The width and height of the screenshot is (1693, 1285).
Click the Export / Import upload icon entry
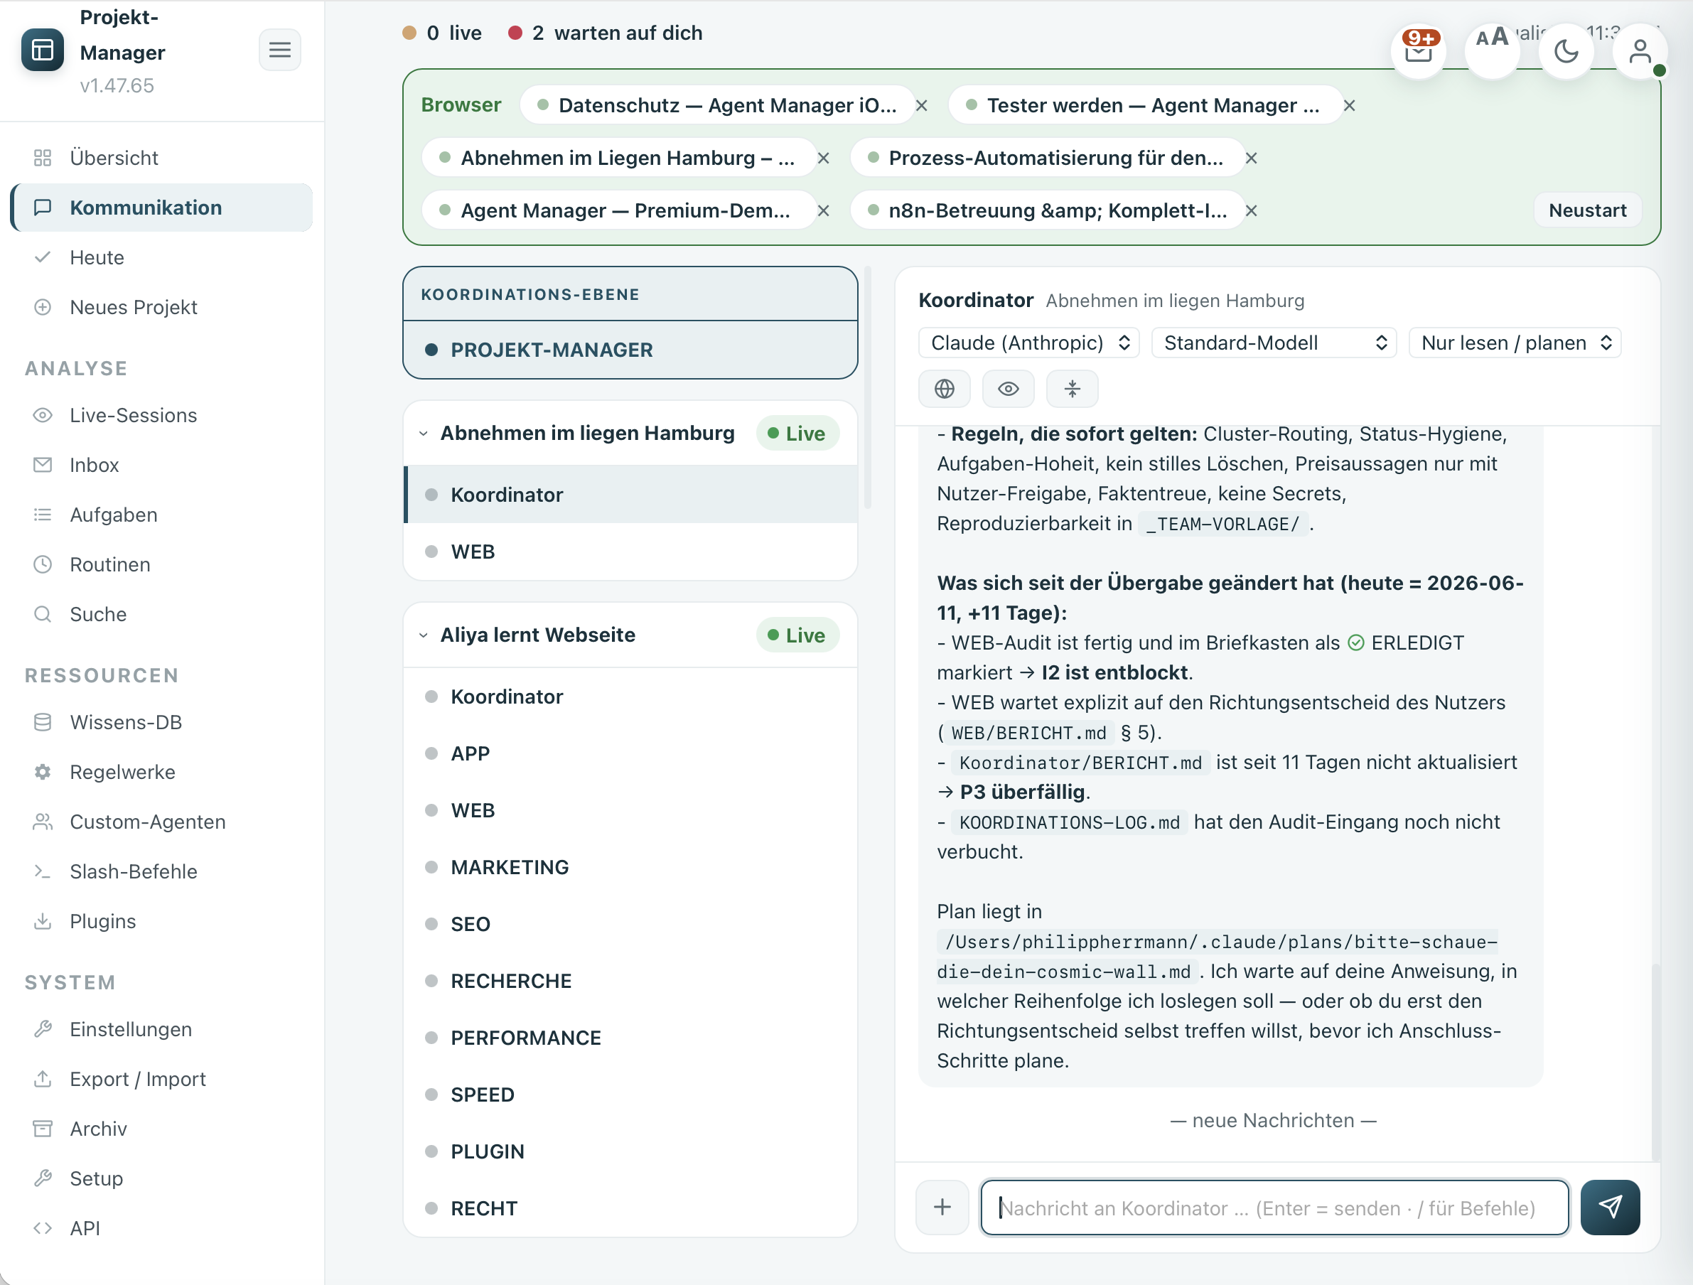[162, 1078]
